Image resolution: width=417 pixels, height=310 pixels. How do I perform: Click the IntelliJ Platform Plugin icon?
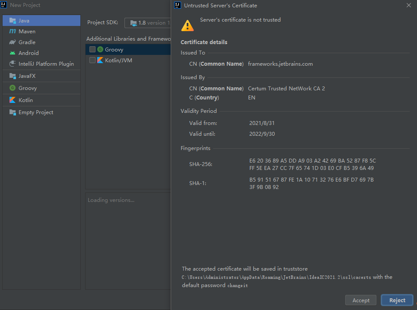[x=13, y=64]
